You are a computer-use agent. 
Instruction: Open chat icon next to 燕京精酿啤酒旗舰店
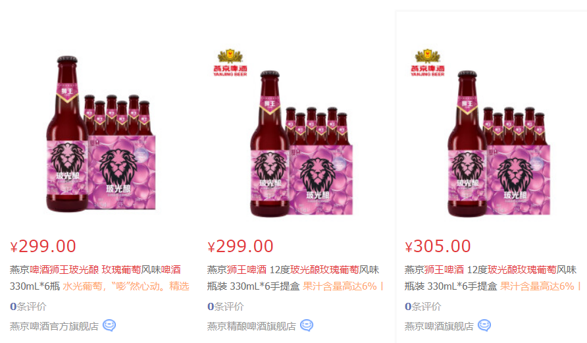pos(307,325)
